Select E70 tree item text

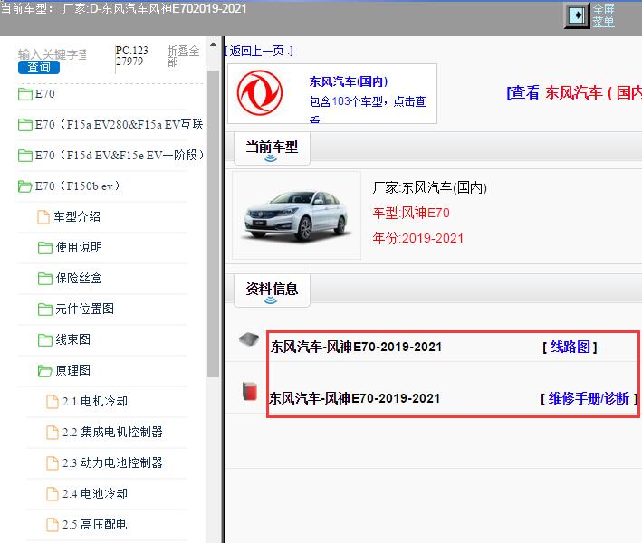click(44, 94)
